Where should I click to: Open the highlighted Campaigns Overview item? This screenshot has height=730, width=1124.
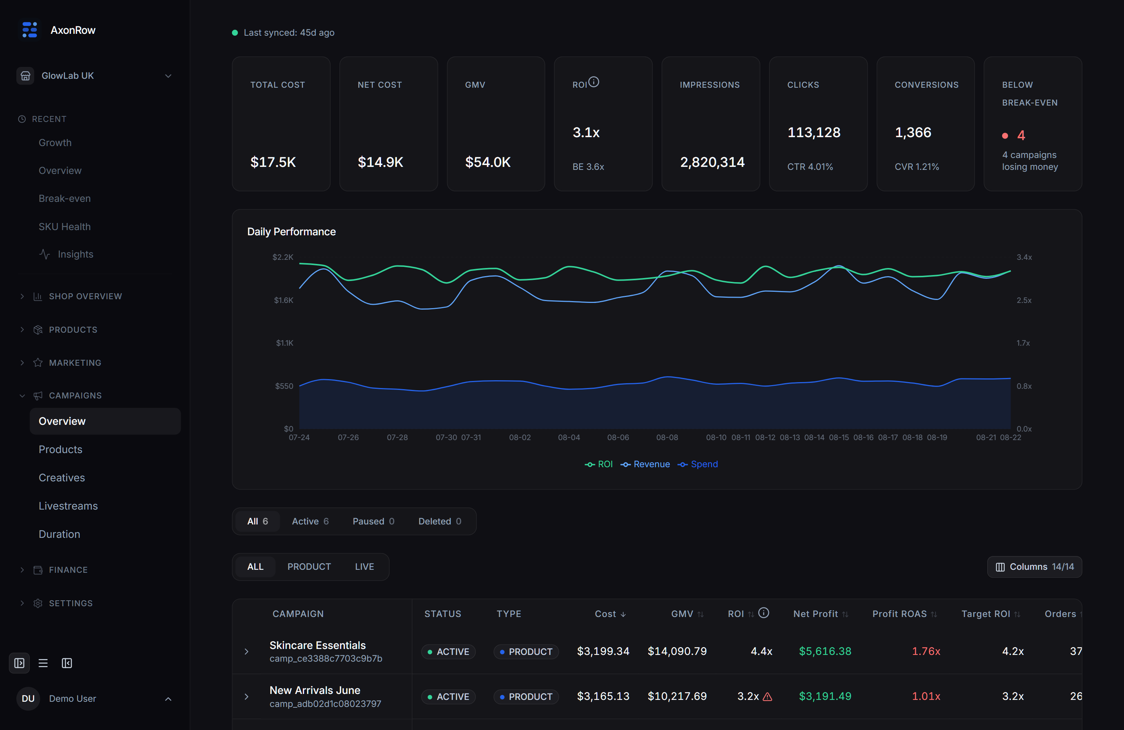point(105,421)
